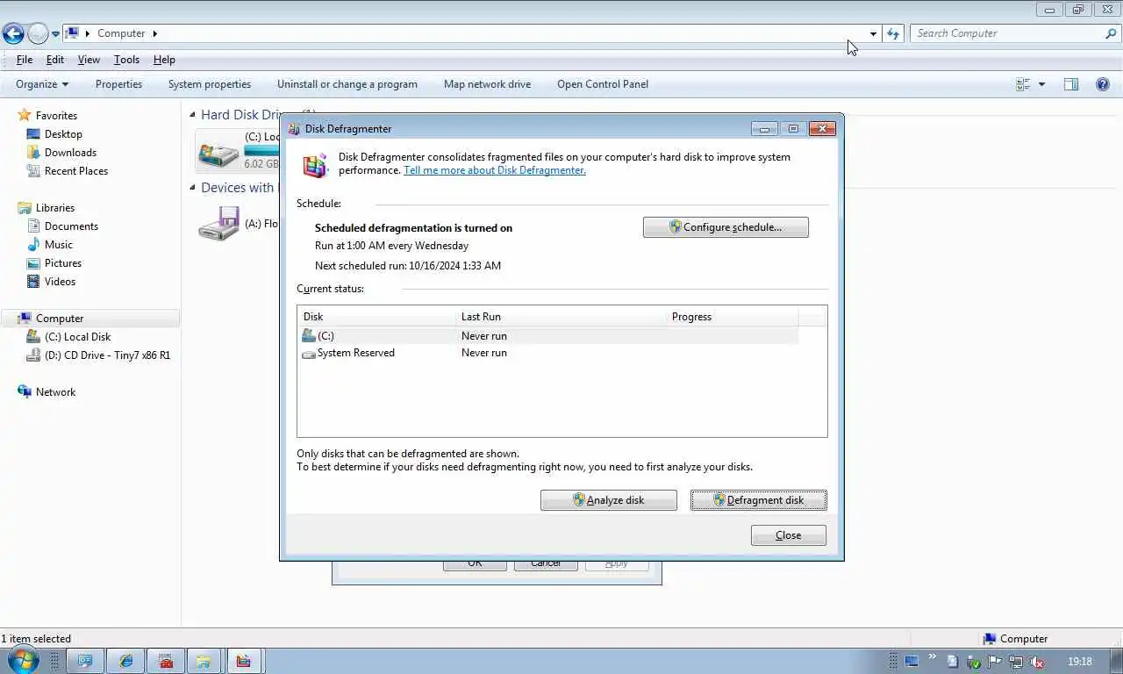Click the muted volume tray icon

[x=1037, y=662]
